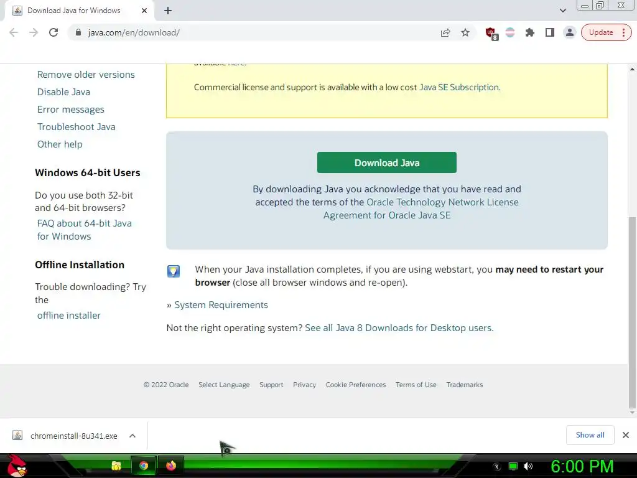
Task: Click the Offline Installation heading
Action: pyautogui.click(x=80, y=265)
